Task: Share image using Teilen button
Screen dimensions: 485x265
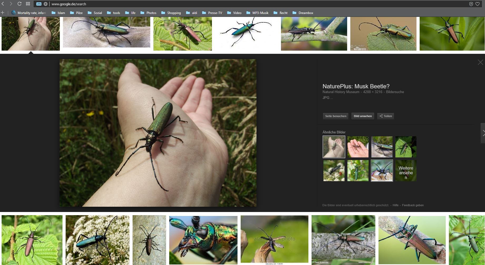Action: coord(385,116)
